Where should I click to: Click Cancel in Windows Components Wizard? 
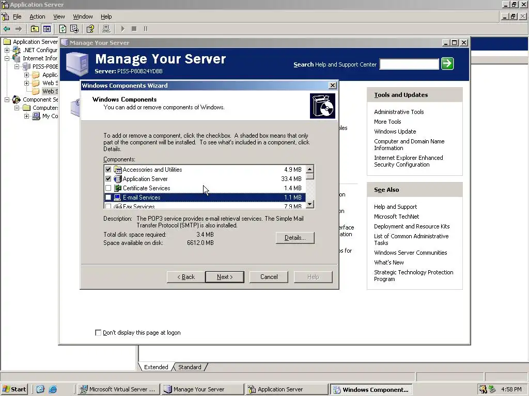coord(269,277)
